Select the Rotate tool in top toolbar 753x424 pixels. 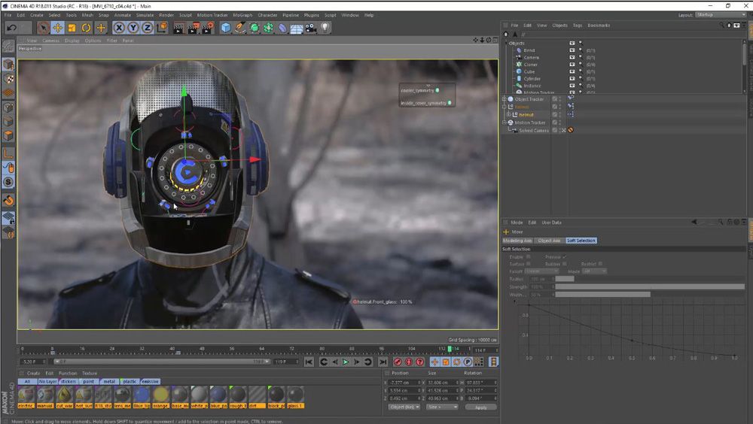(86, 28)
